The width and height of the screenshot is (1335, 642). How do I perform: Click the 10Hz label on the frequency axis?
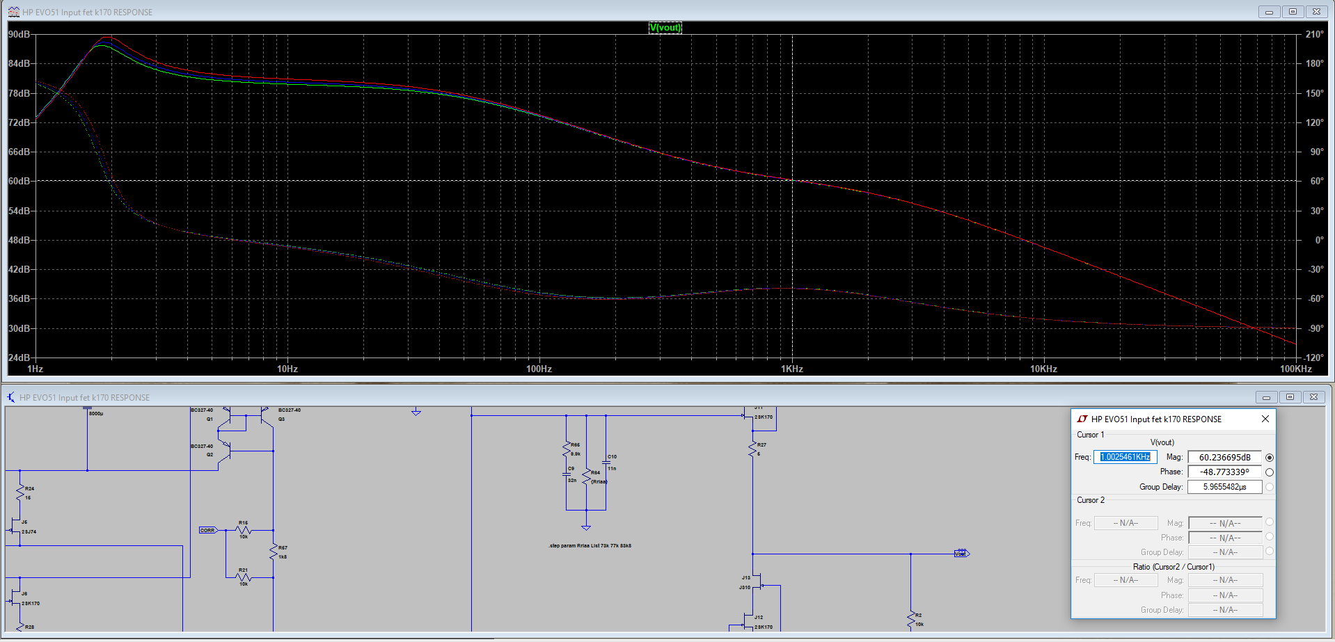287,369
